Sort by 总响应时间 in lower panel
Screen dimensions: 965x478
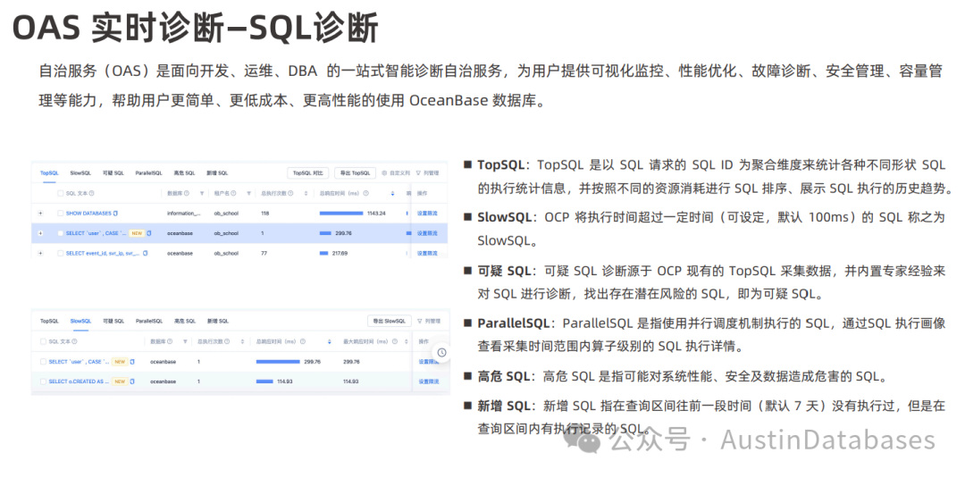tap(329, 341)
